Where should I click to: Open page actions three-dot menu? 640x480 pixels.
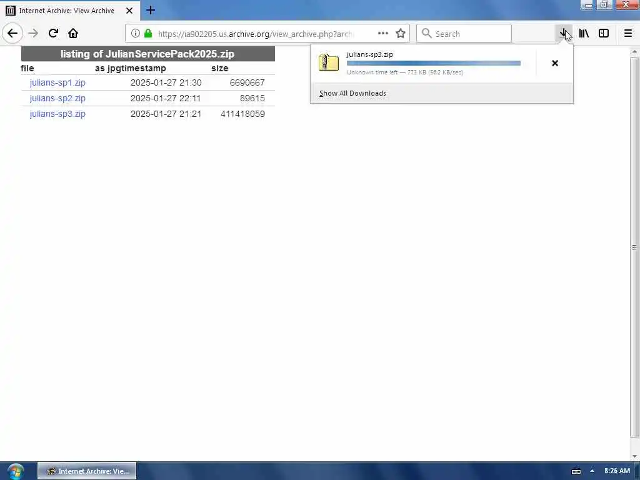(x=383, y=34)
